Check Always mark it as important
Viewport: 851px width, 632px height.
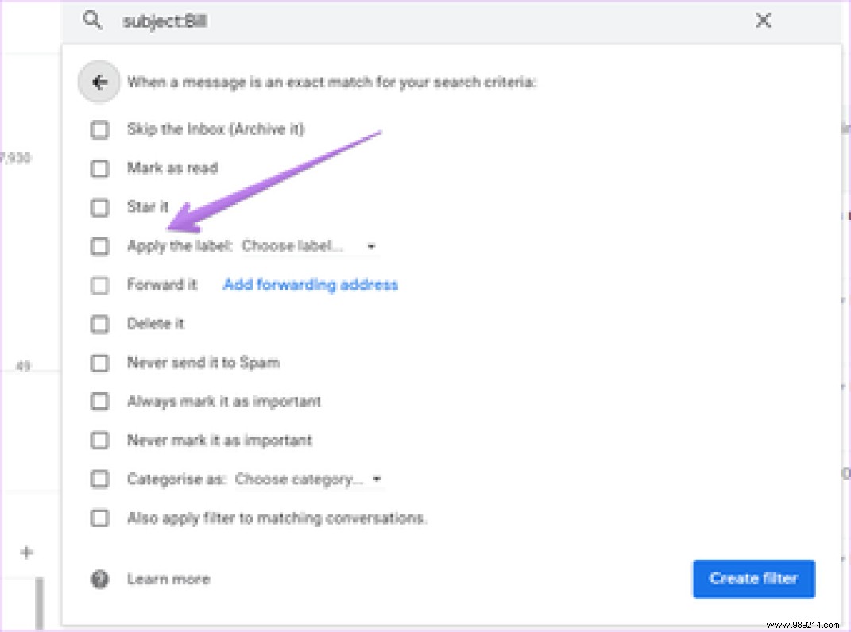(x=99, y=402)
